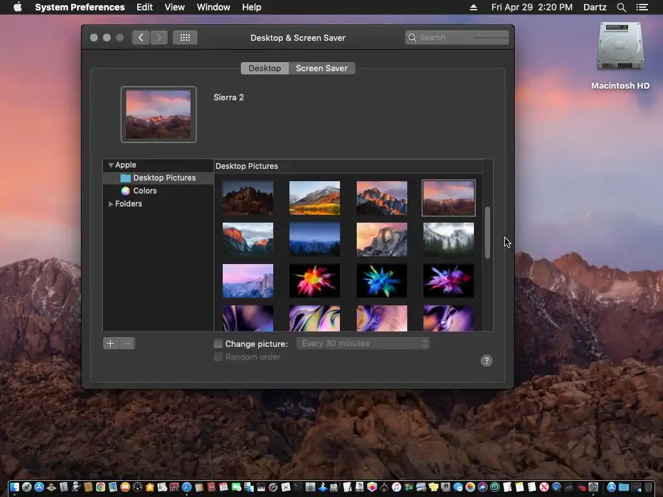Click the date and time in menu bar

click(x=532, y=7)
